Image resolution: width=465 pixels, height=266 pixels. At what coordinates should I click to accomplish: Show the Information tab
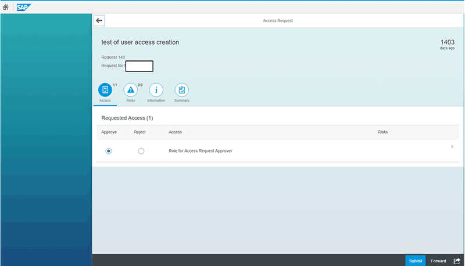point(156,90)
